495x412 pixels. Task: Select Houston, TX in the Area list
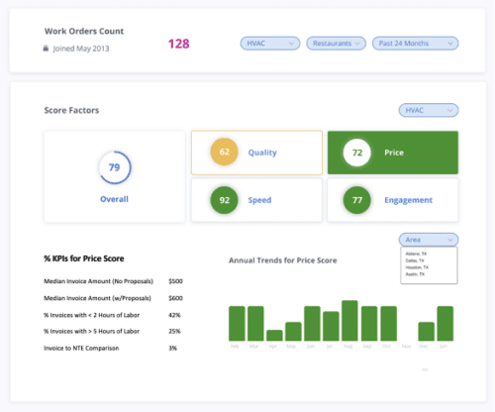click(417, 267)
